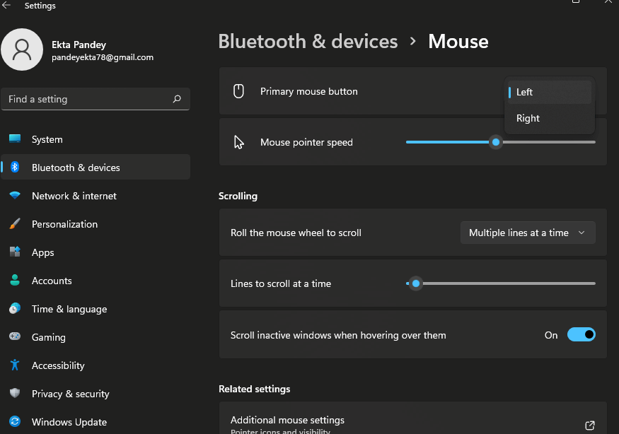Choose Right in primary button dropdown
The image size is (619, 434).
549,119
